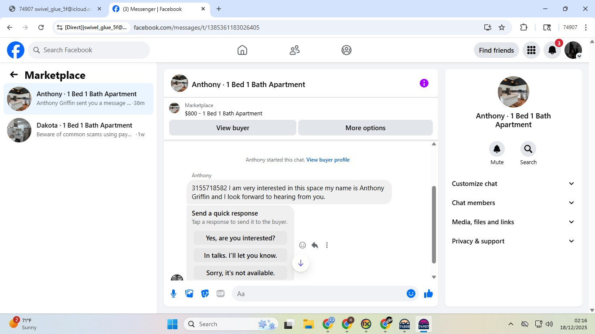Viewport: 595px width, 334px height.
Task: Open the Friends icon in top navigation
Action: coord(295,50)
